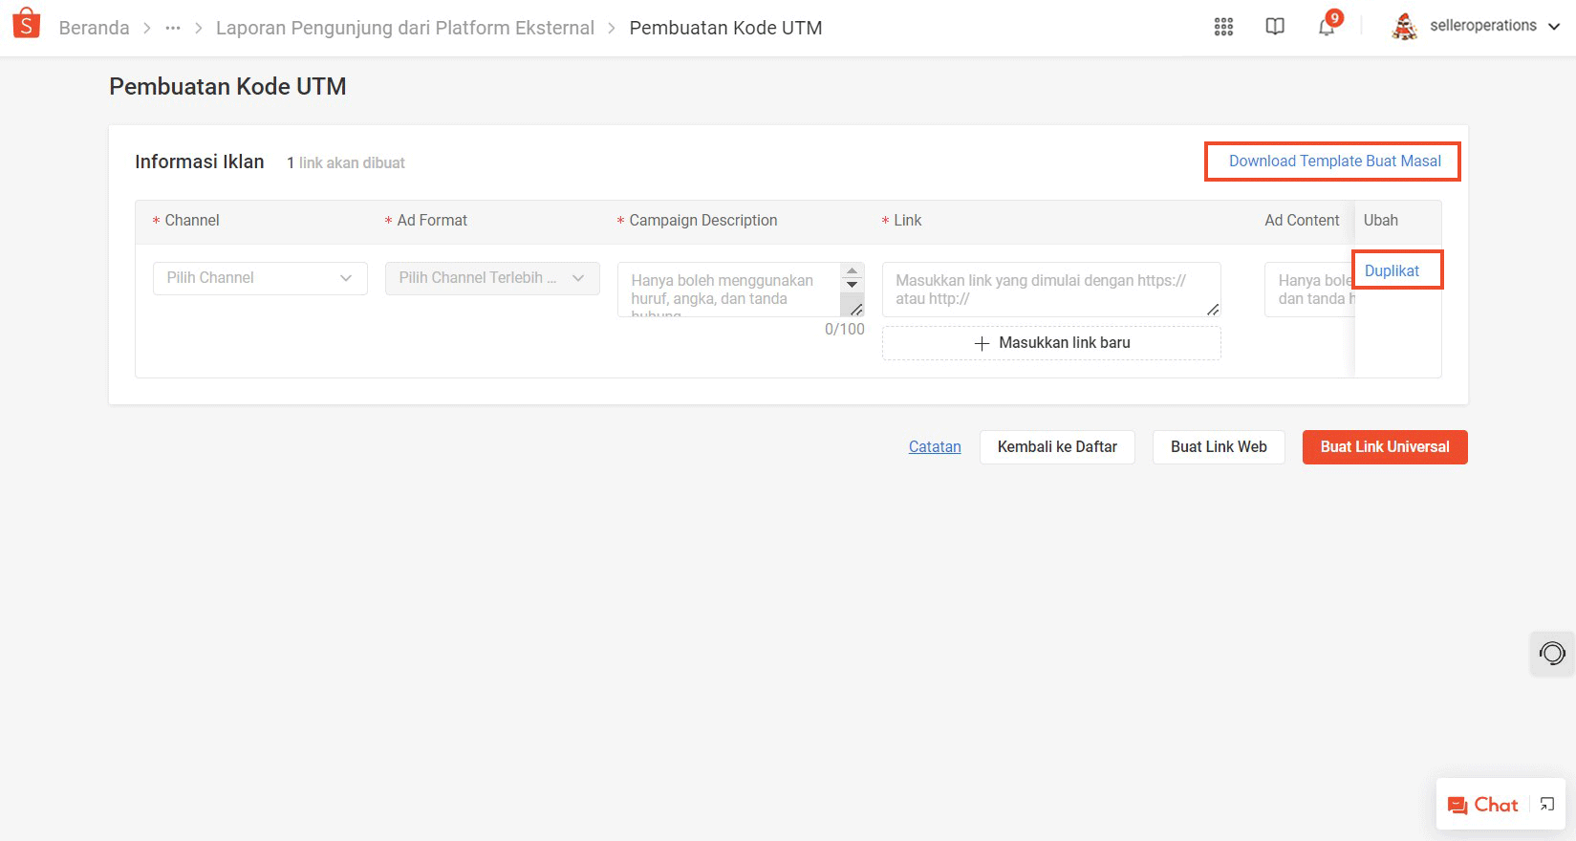Click the Shopee logo icon

click(x=27, y=24)
